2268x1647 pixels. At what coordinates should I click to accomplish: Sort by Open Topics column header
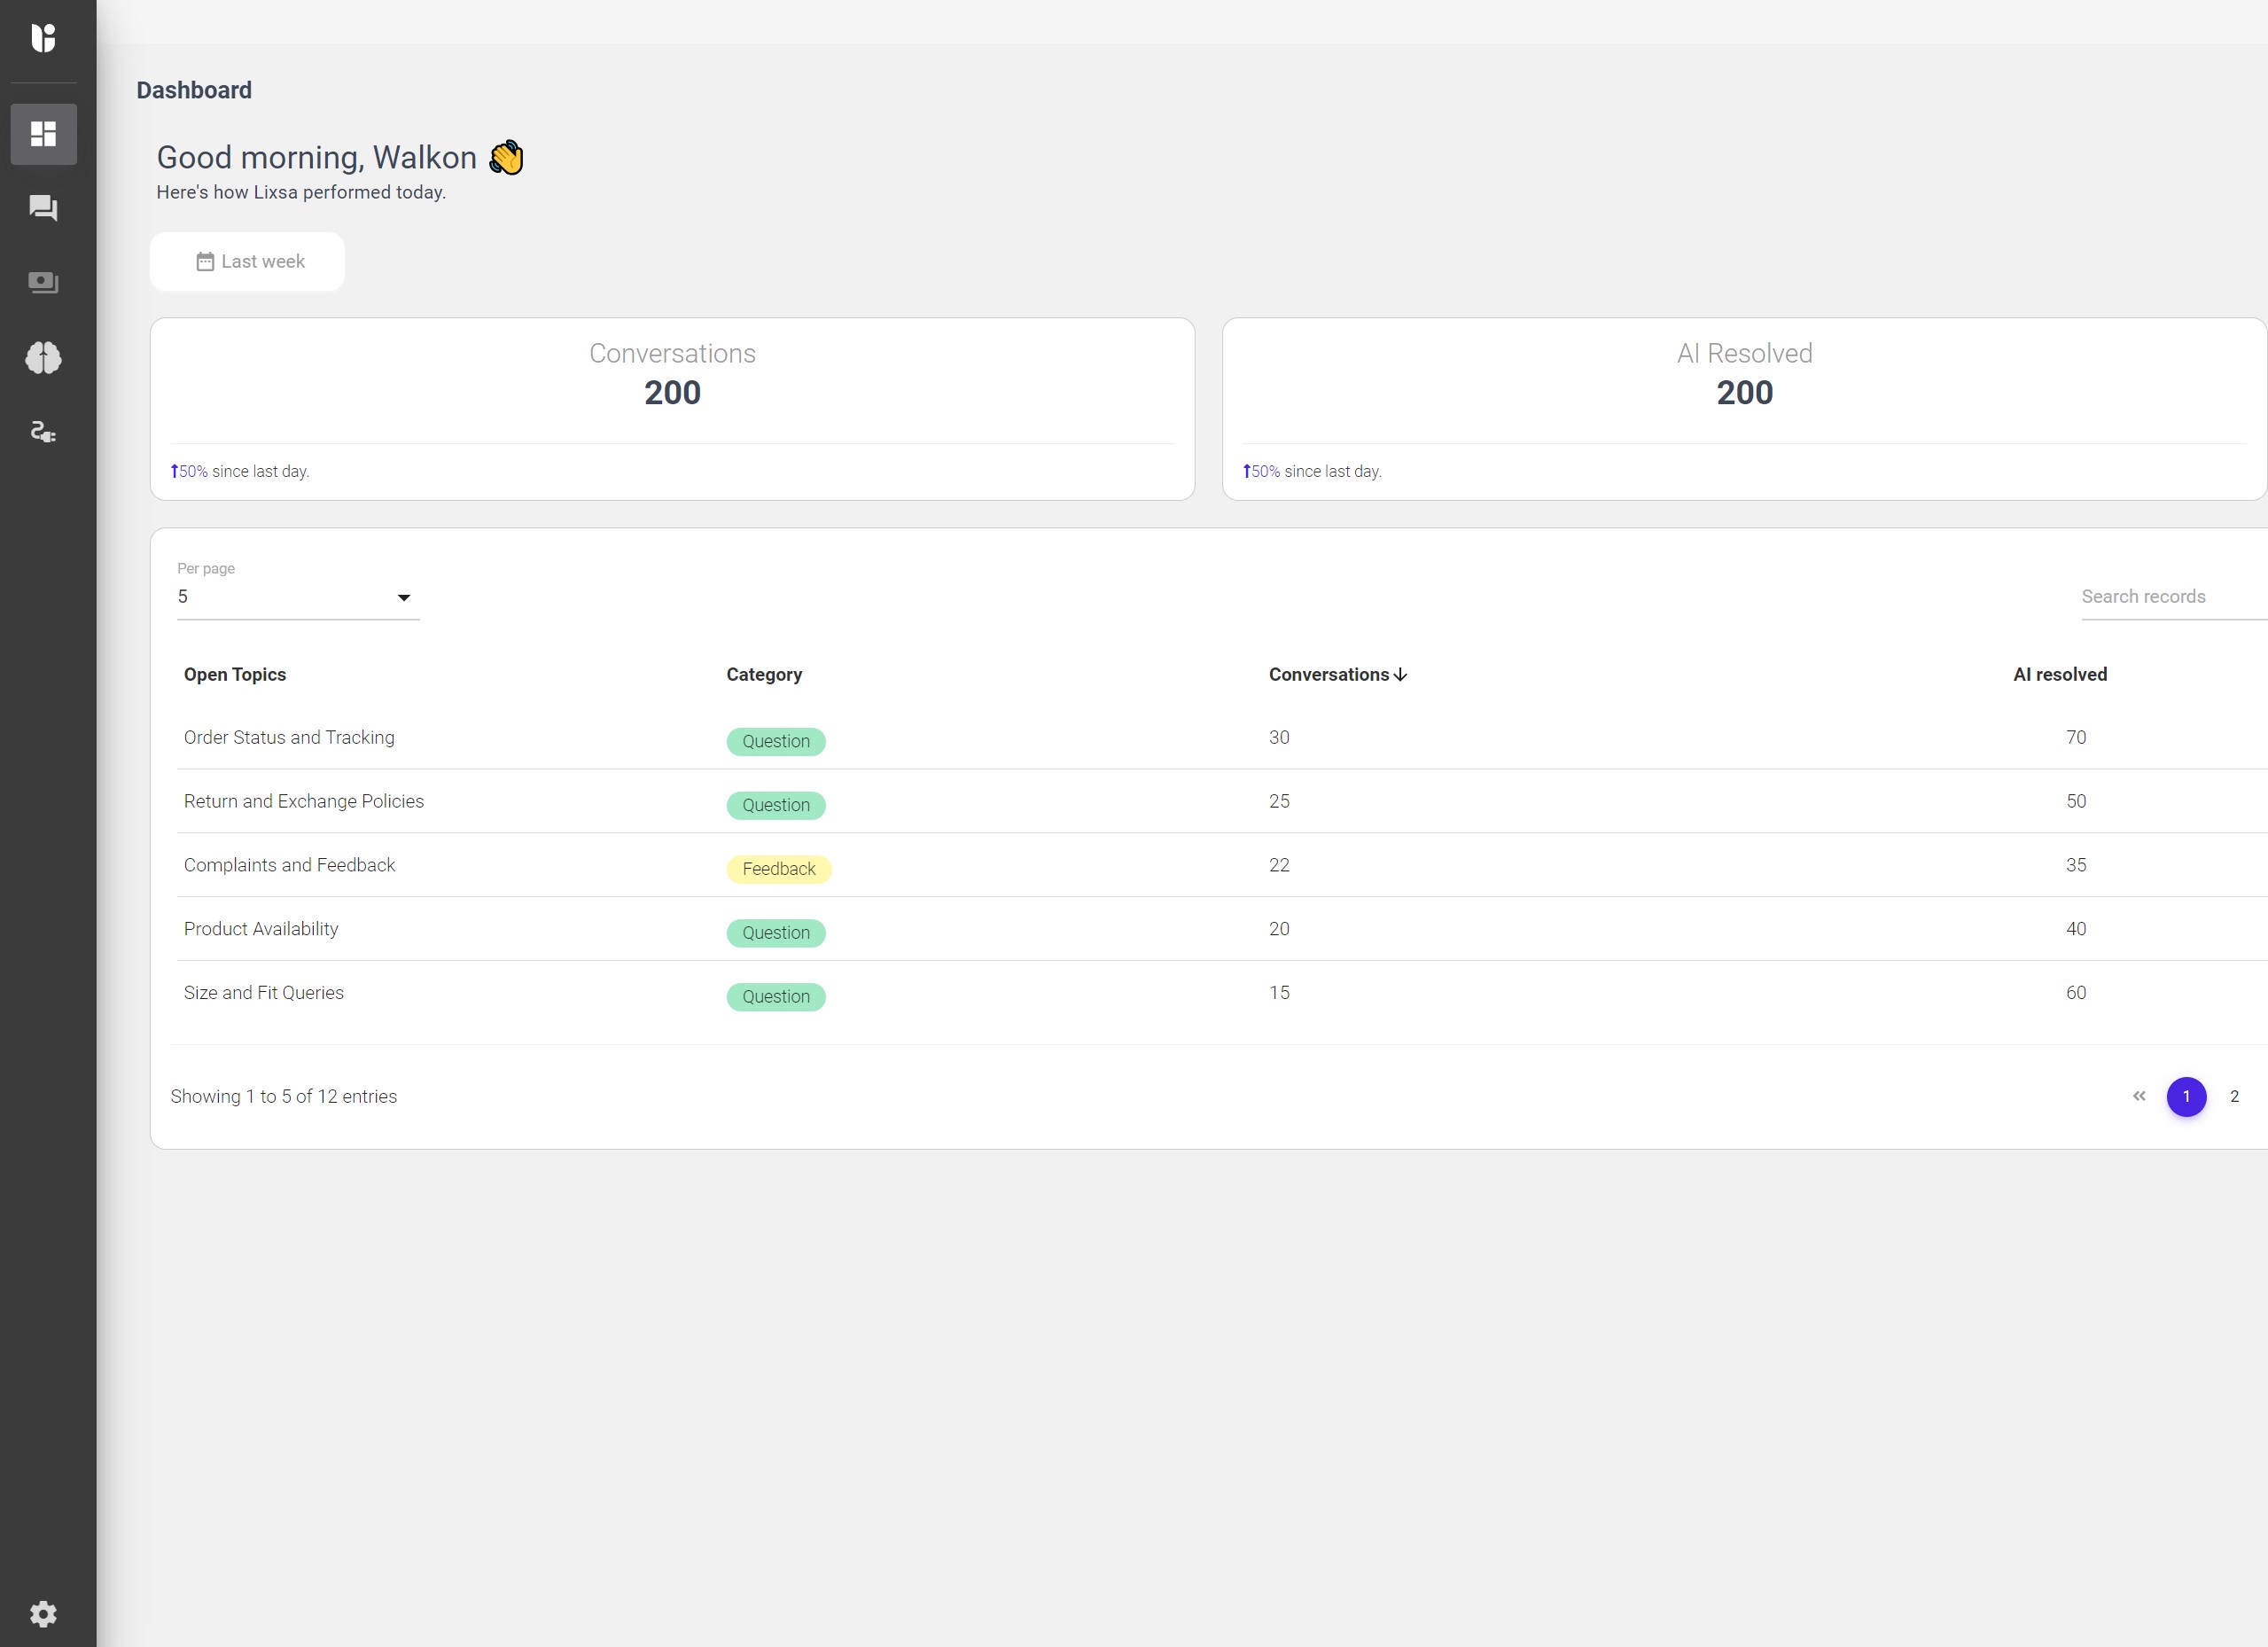pos(235,675)
